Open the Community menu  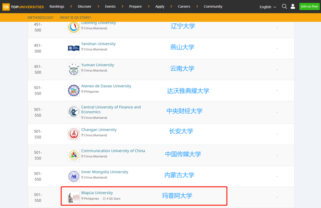point(213,7)
